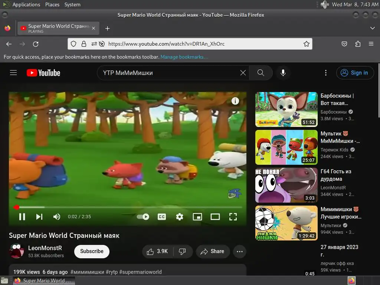380x285 pixels.
Task: Bookmark this page with the star
Action: tap(306, 44)
